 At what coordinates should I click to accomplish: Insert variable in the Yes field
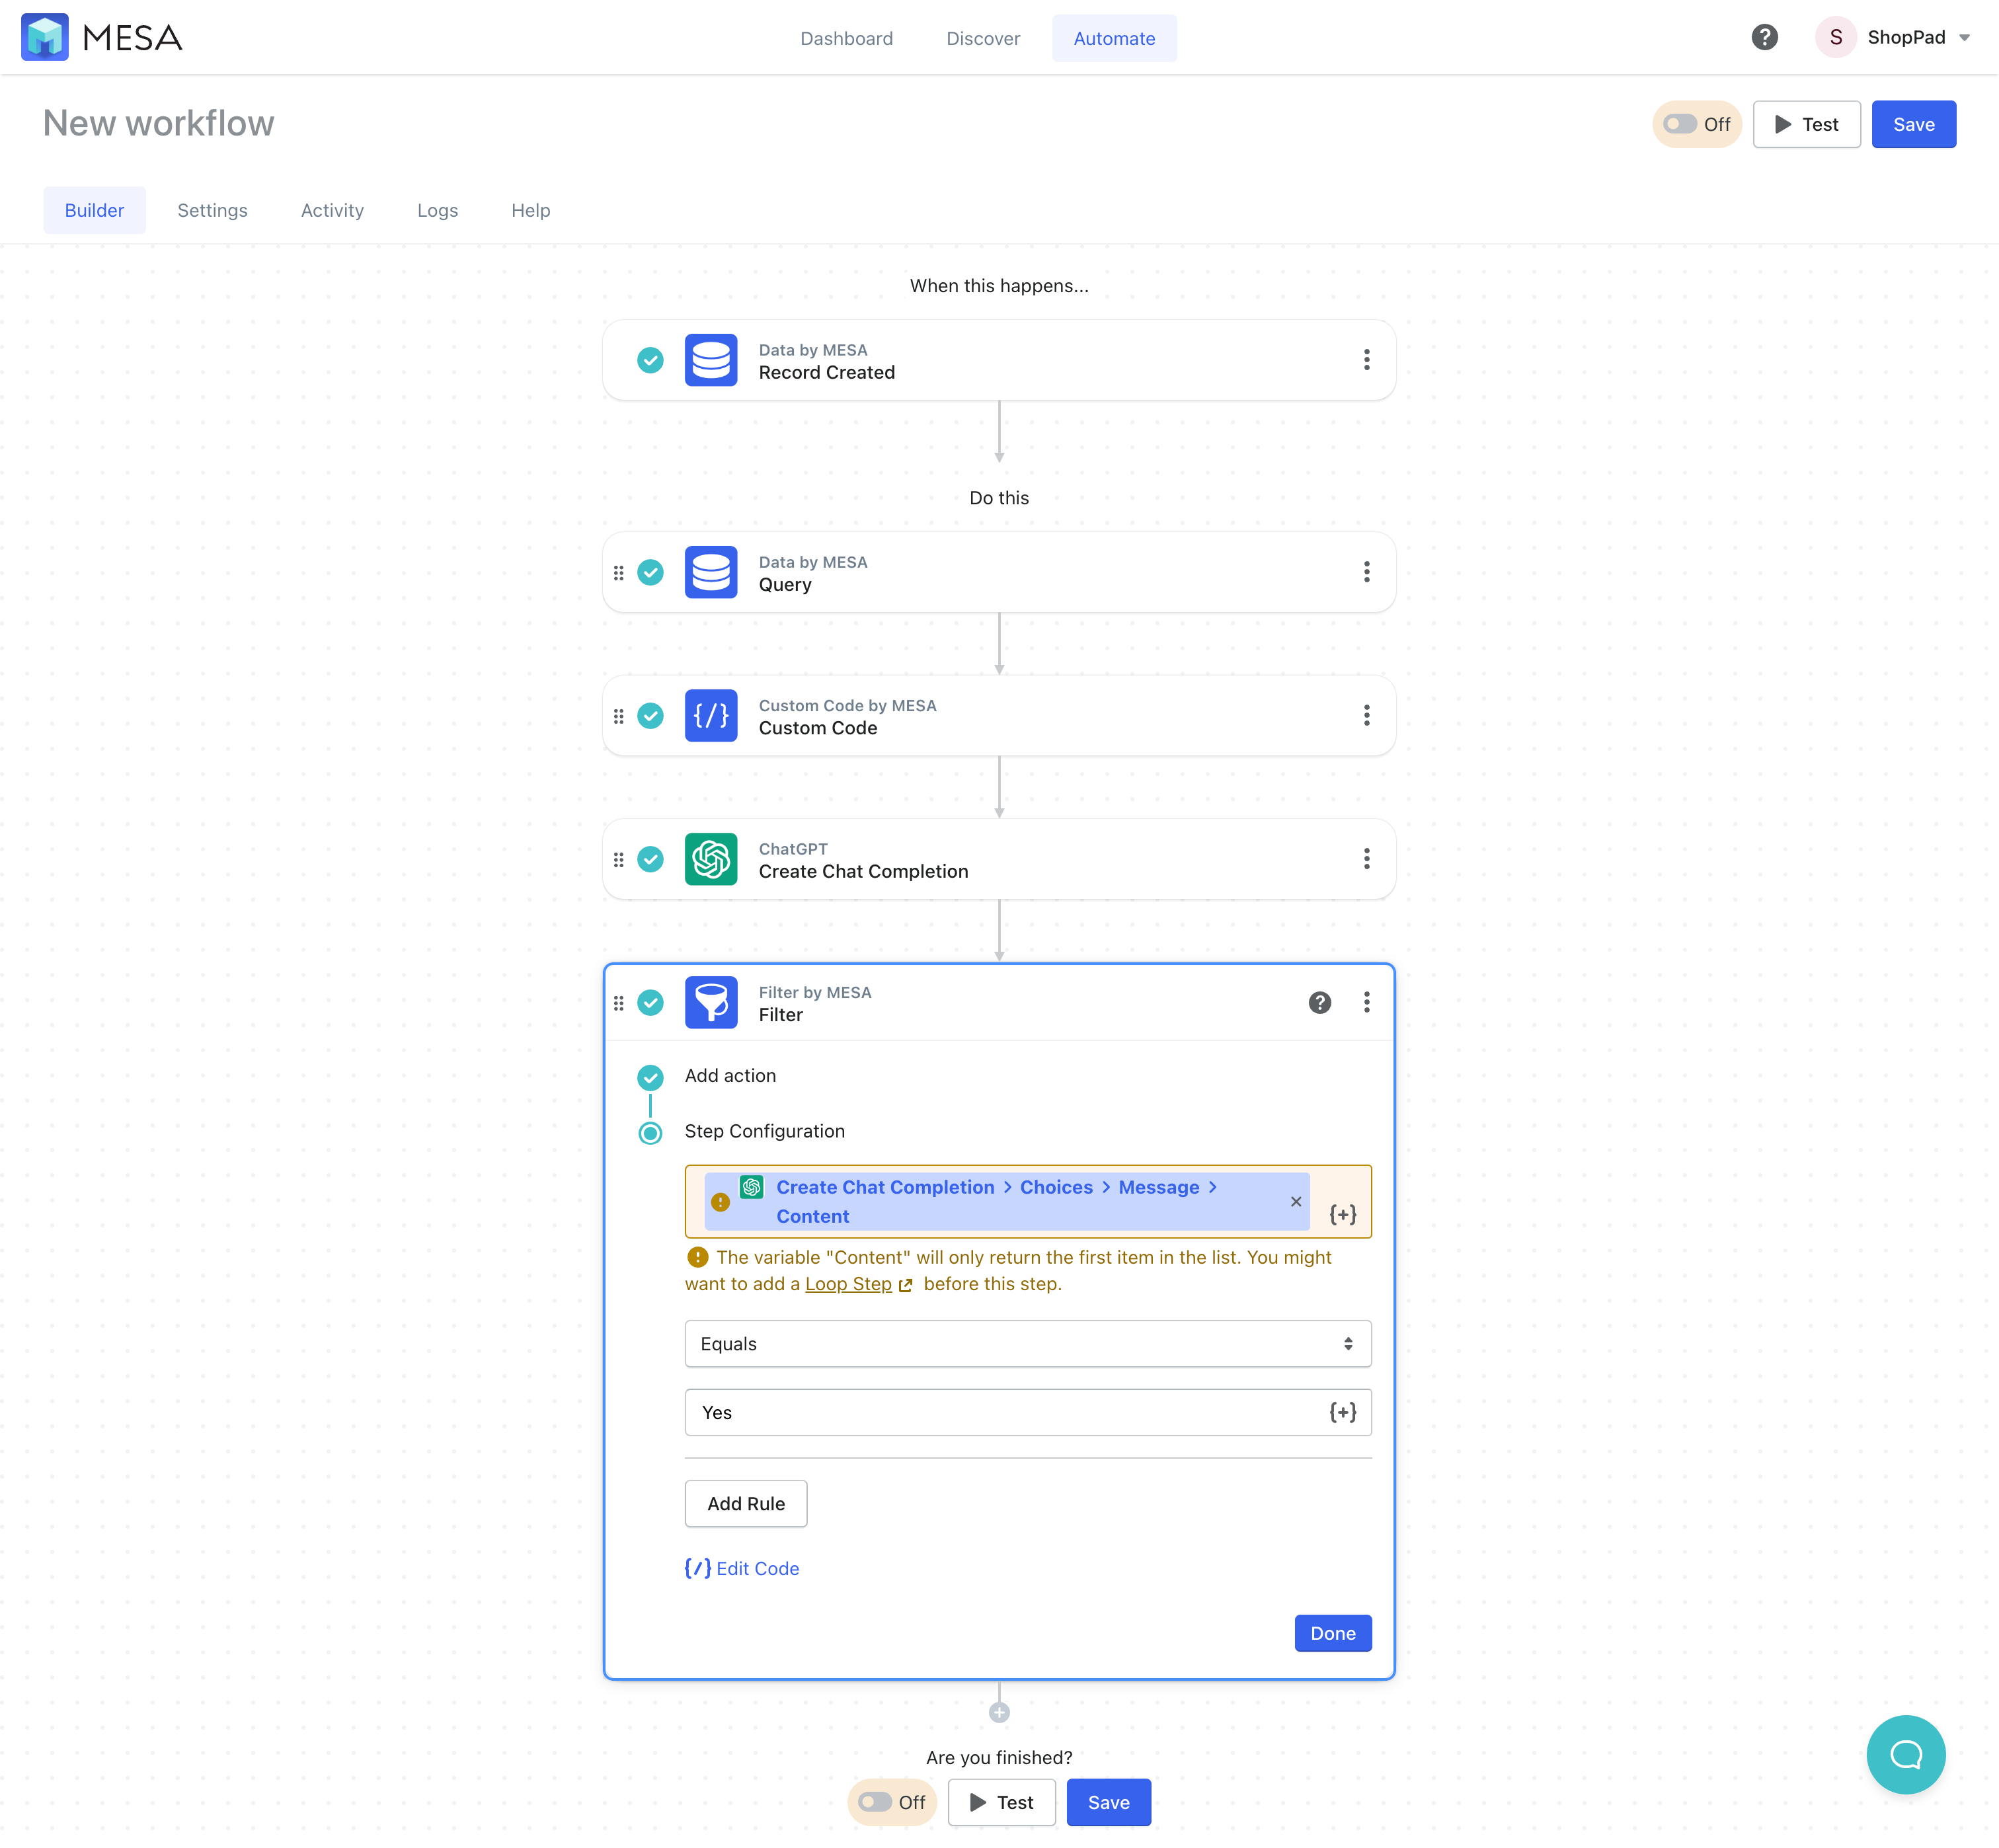(1342, 1412)
